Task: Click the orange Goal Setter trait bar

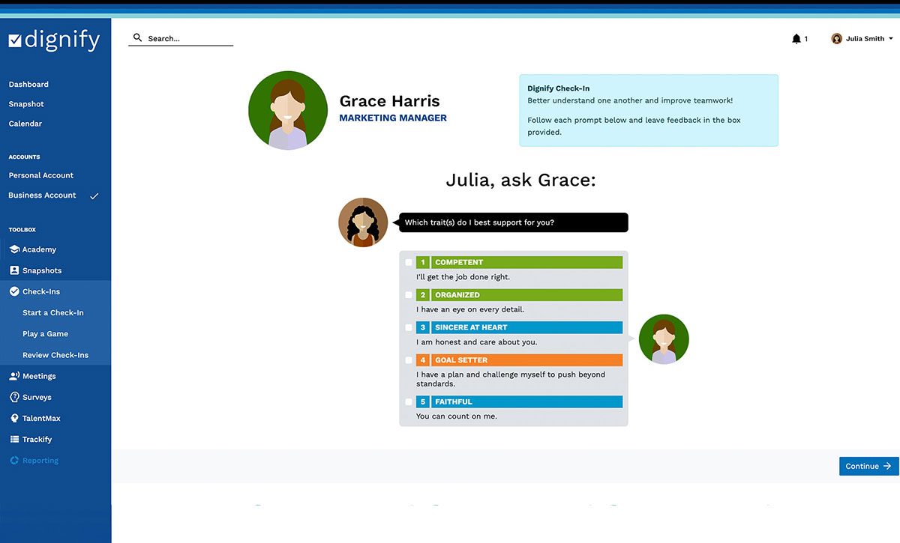Action: (526, 360)
